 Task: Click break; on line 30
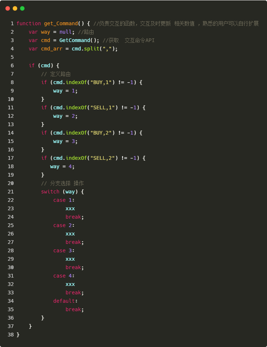pos(75,267)
